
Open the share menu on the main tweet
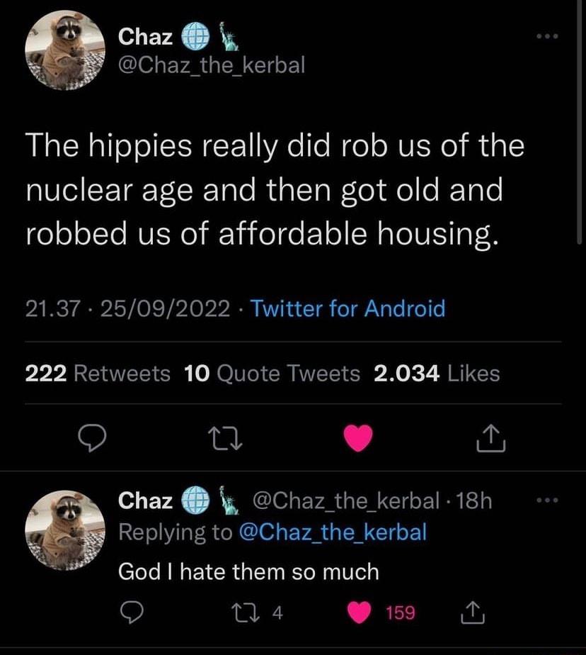(489, 438)
